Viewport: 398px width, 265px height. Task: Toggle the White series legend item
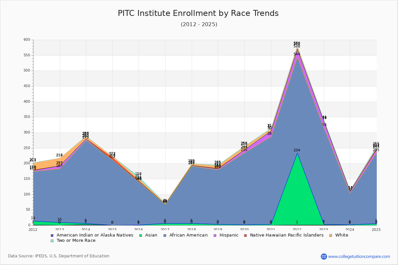(339, 235)
